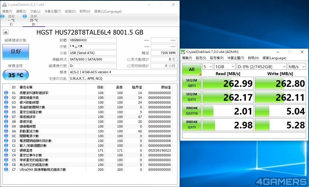
Task: Open 佈景主題(T) menu in CrystalDiskInfo
Action: point(53,11)
